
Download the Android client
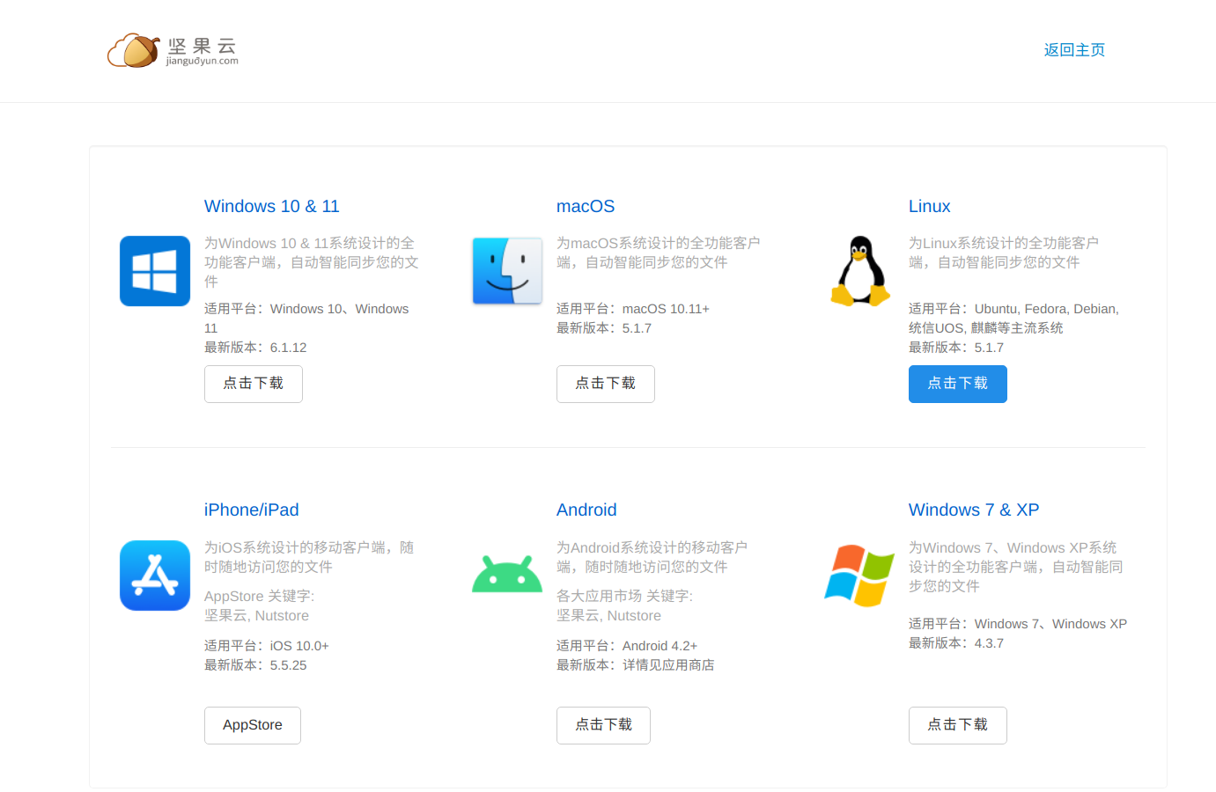(604, 725)
